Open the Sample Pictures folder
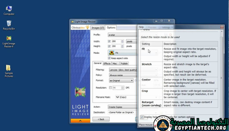229x131 pixels. click(9, 71)
